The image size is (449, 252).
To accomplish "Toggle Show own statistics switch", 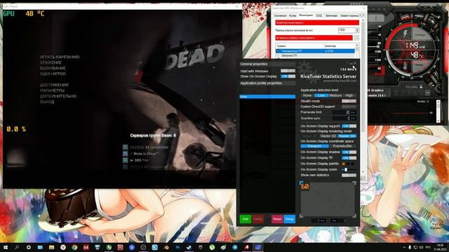I will click(349, 175).
